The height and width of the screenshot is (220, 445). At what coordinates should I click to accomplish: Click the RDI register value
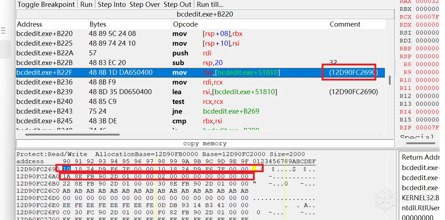pos(428,41)
